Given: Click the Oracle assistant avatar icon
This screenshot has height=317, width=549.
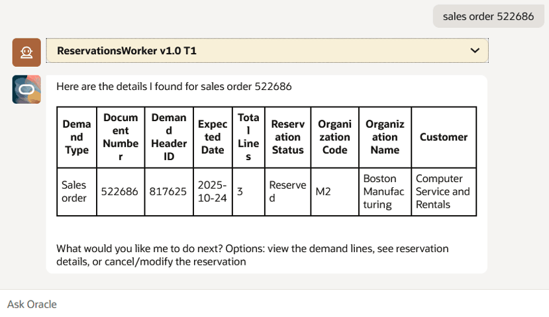Looking at the screenshot, I should [26, 89].
